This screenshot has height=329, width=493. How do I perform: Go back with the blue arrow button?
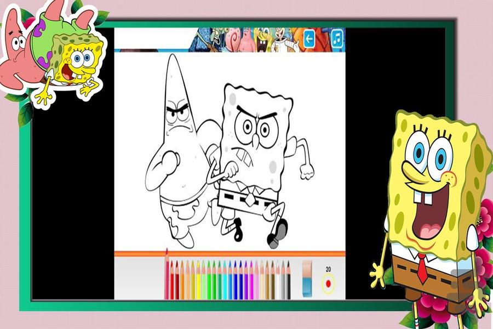[309, 39]
